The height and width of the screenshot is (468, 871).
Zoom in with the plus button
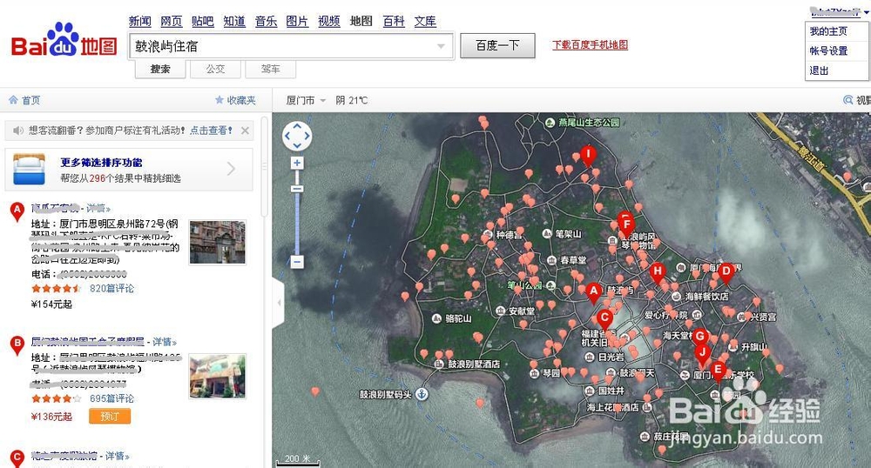click(x=297, y=163)
